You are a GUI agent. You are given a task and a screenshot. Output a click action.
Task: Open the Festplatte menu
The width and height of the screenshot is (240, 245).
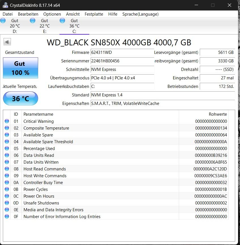pyautogui.click(x=94, y=14)
